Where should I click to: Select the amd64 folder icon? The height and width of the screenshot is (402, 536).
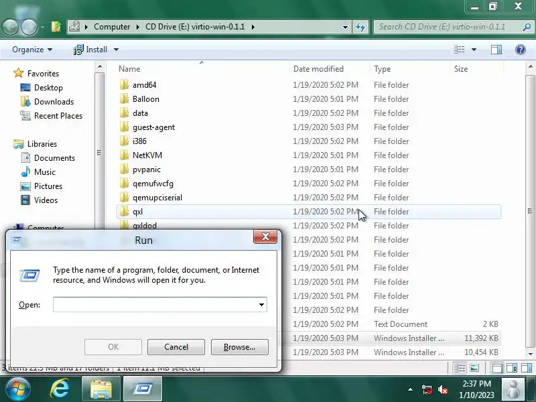coord(124,84)
